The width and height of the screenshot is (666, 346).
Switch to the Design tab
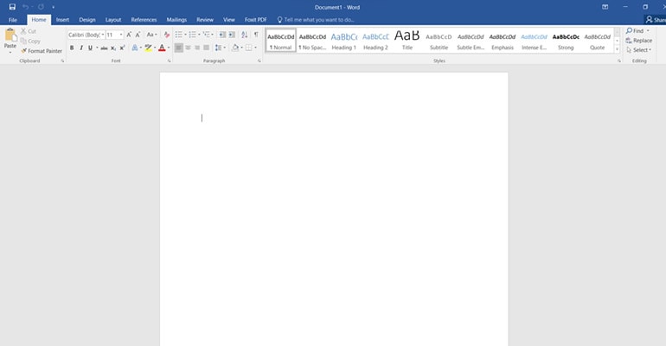(87, 20)
